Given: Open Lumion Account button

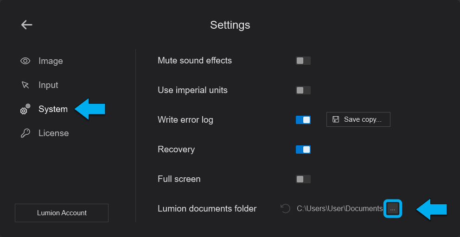Looking at the screenshot, I should coord(62,213).
